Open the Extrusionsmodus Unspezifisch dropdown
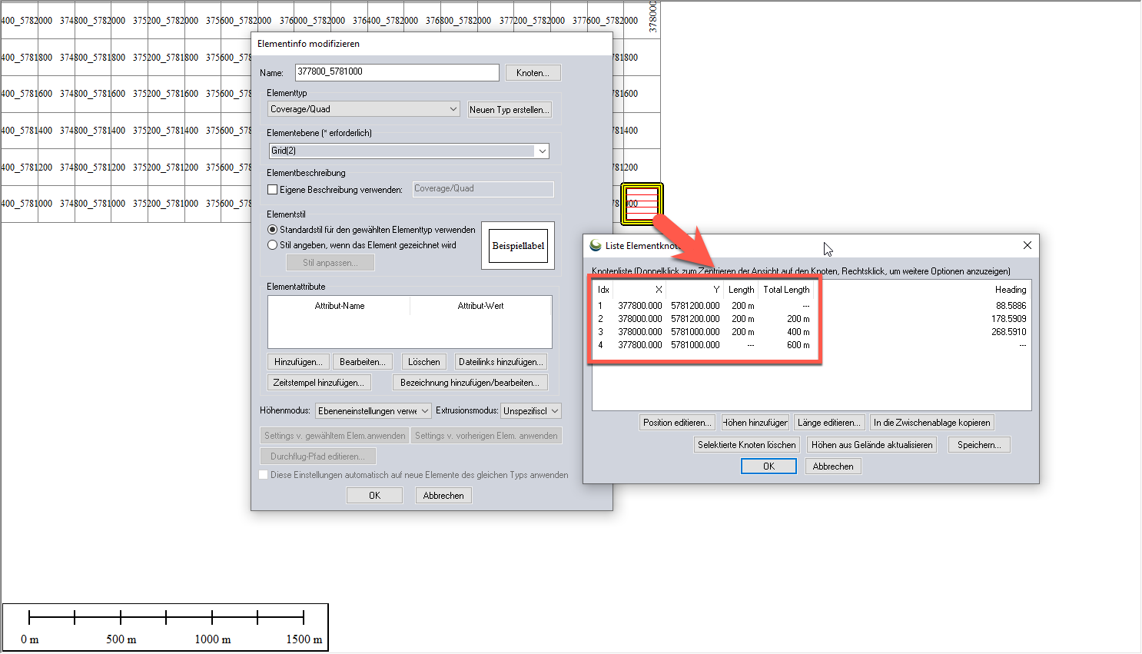This screenshot has height=654, width=1142. pyautogui.click(x=531, y=411)
